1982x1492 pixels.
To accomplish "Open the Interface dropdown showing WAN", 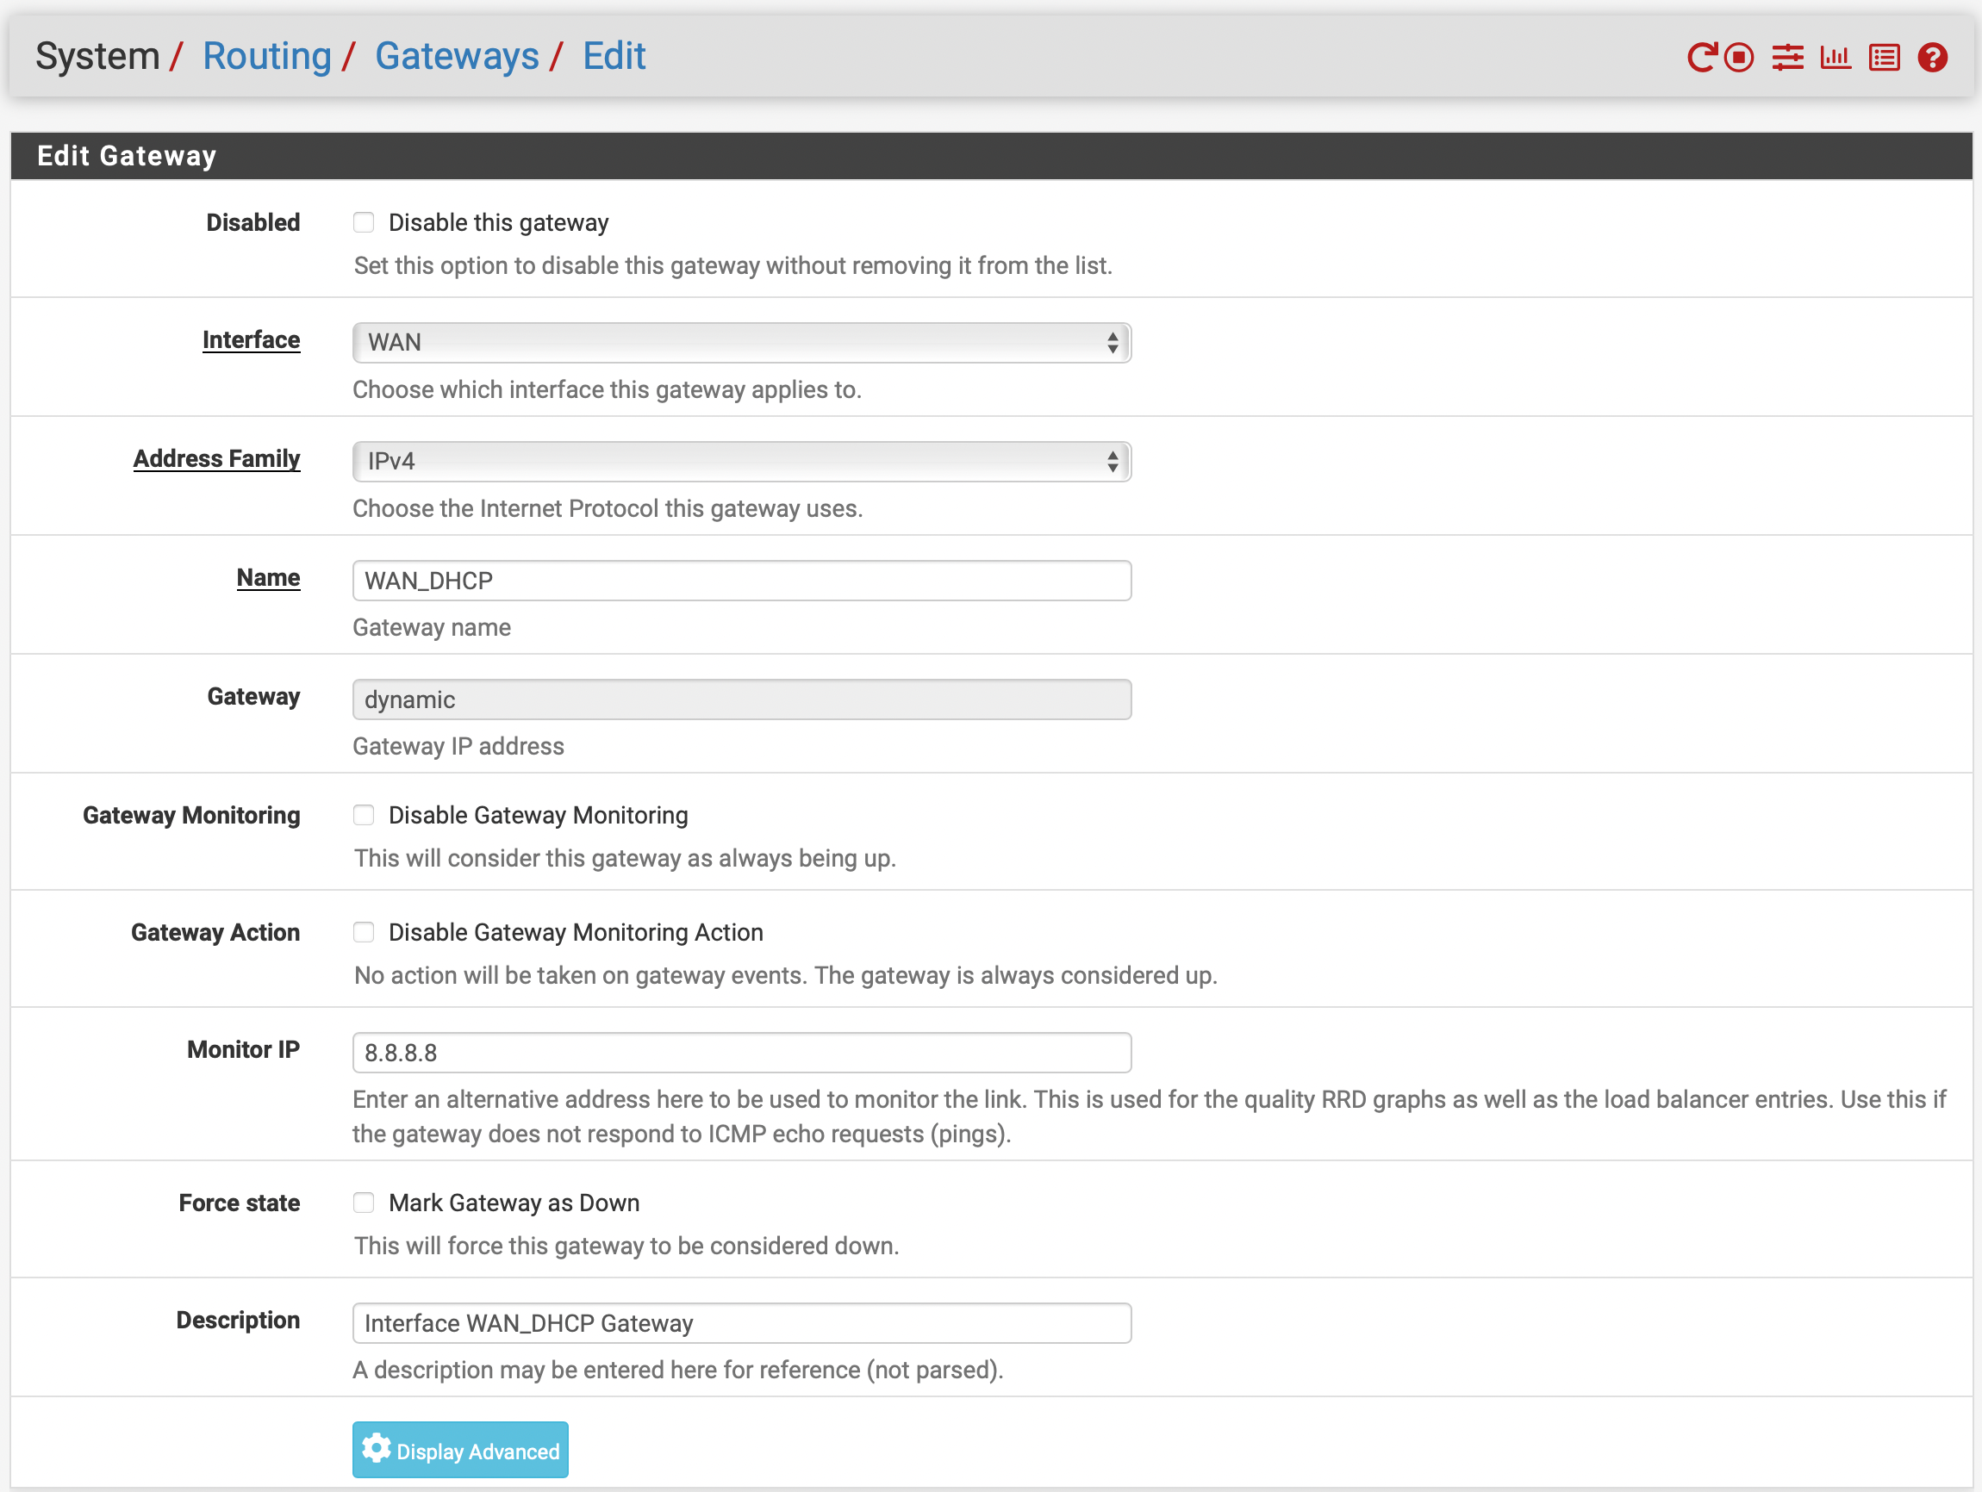I will pos(741,342).
